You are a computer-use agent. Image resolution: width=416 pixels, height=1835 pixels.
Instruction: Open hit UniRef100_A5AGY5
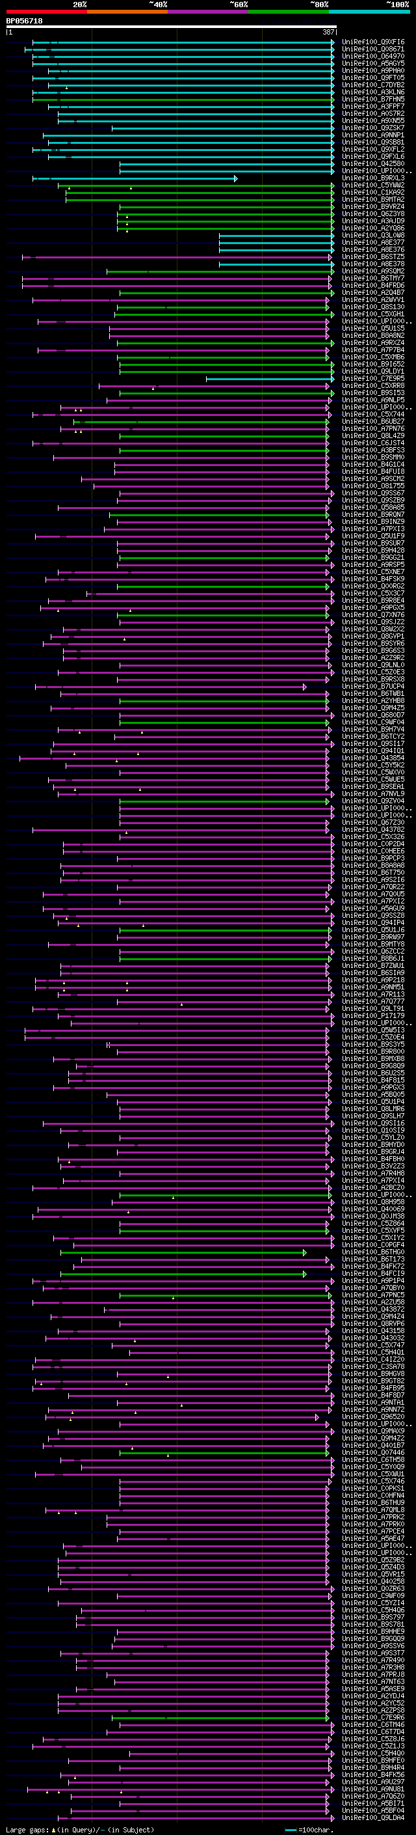pos(373,63)
